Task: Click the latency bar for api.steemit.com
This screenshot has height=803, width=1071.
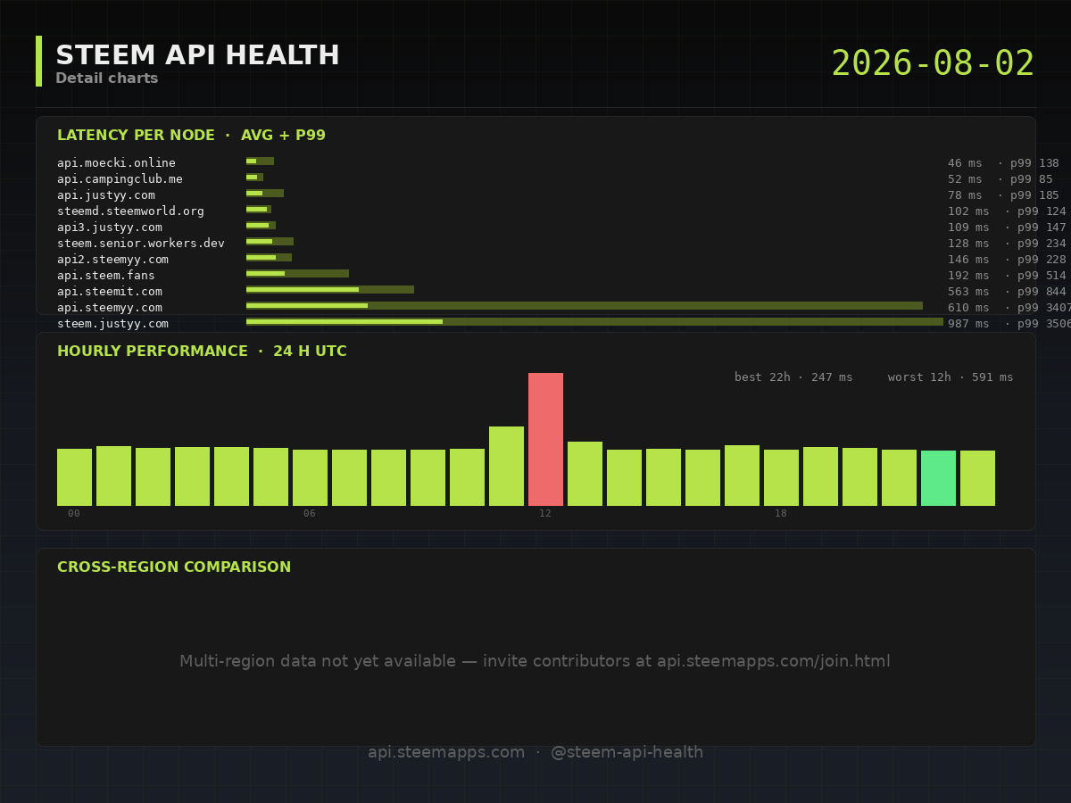Action: (x=330, y=290)
